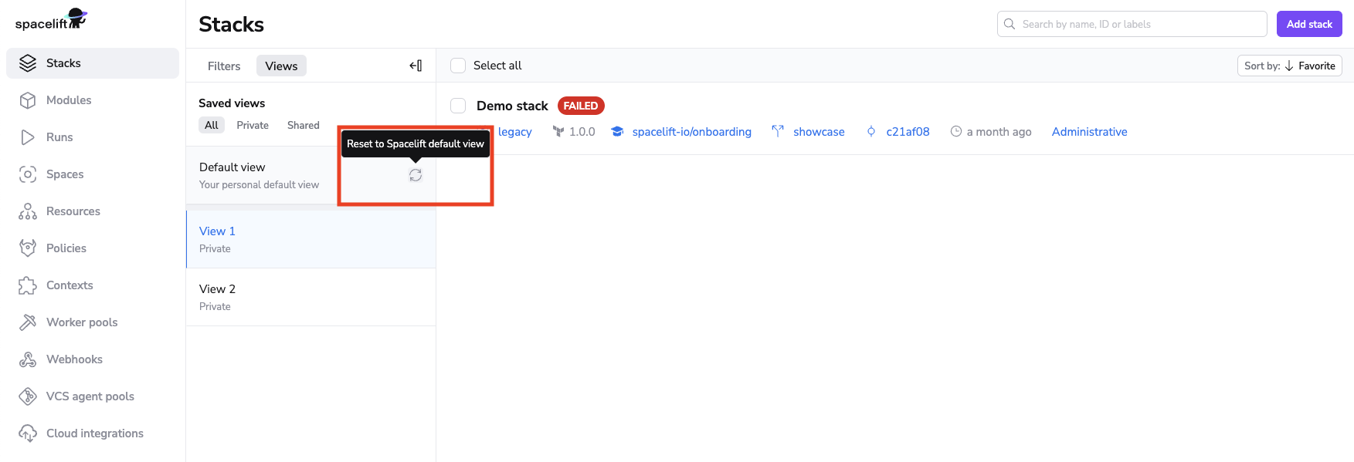This screenshot has width=1354, height=462.
Task: Open Webhooks in sidebar
Action: click(74, 359)
